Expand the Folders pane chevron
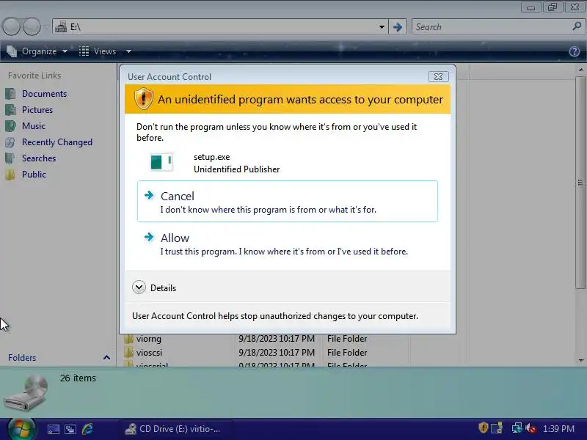Image resolution: width=587 pixels, height=440 pixels. tap(106, 357)
